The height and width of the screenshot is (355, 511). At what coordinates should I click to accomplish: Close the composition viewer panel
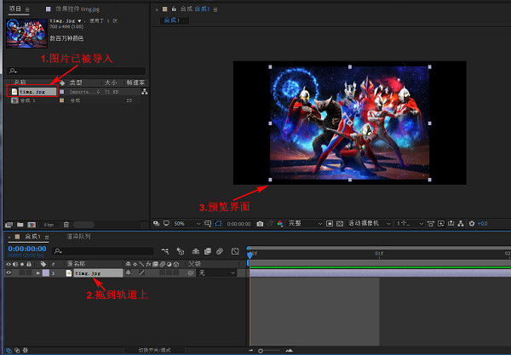click(157, 9)
